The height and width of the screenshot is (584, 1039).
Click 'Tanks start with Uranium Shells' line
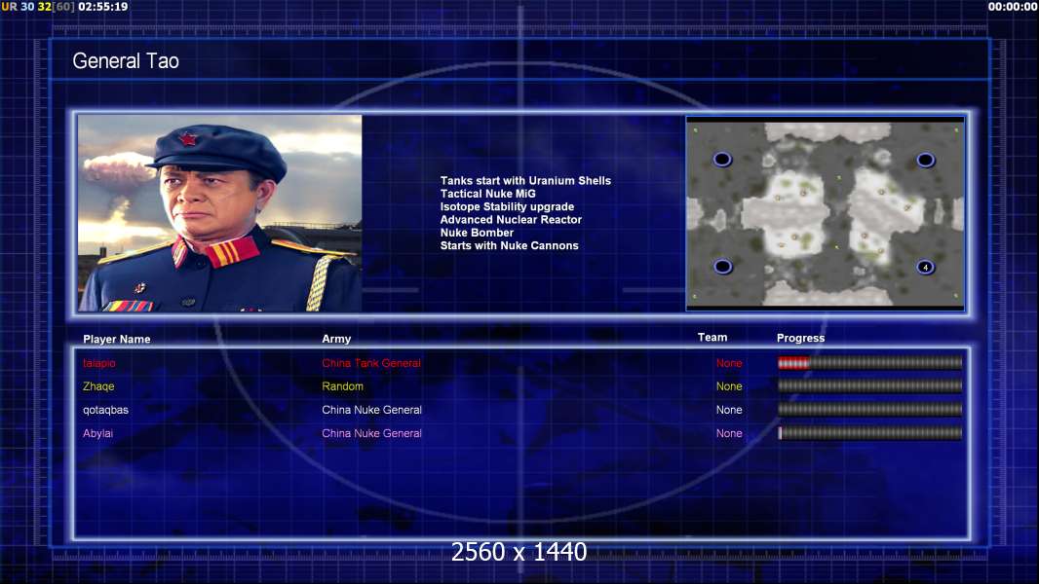click(x=525, y=181)
